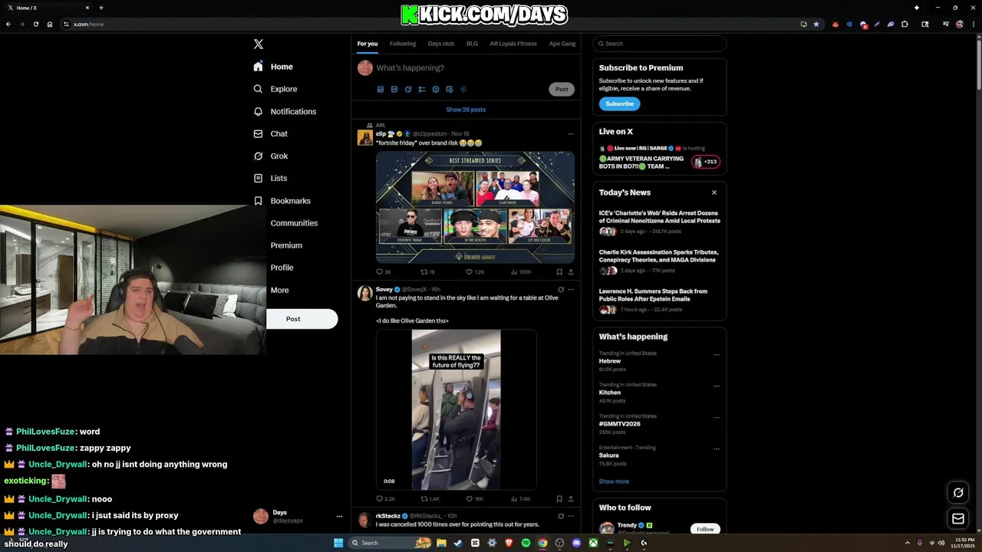Close the Today's News panel
The width and height of the screenshot is (982, 552).
tap(714, 192)
